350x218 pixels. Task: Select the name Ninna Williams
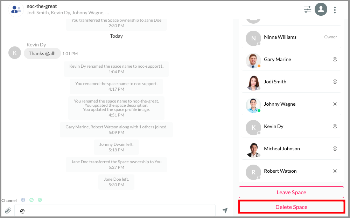click(x=280, y=37)
